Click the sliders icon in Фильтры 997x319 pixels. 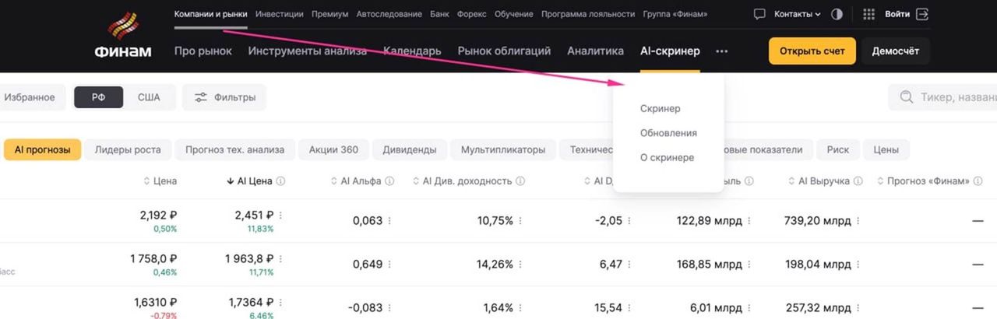pos(201,97)
